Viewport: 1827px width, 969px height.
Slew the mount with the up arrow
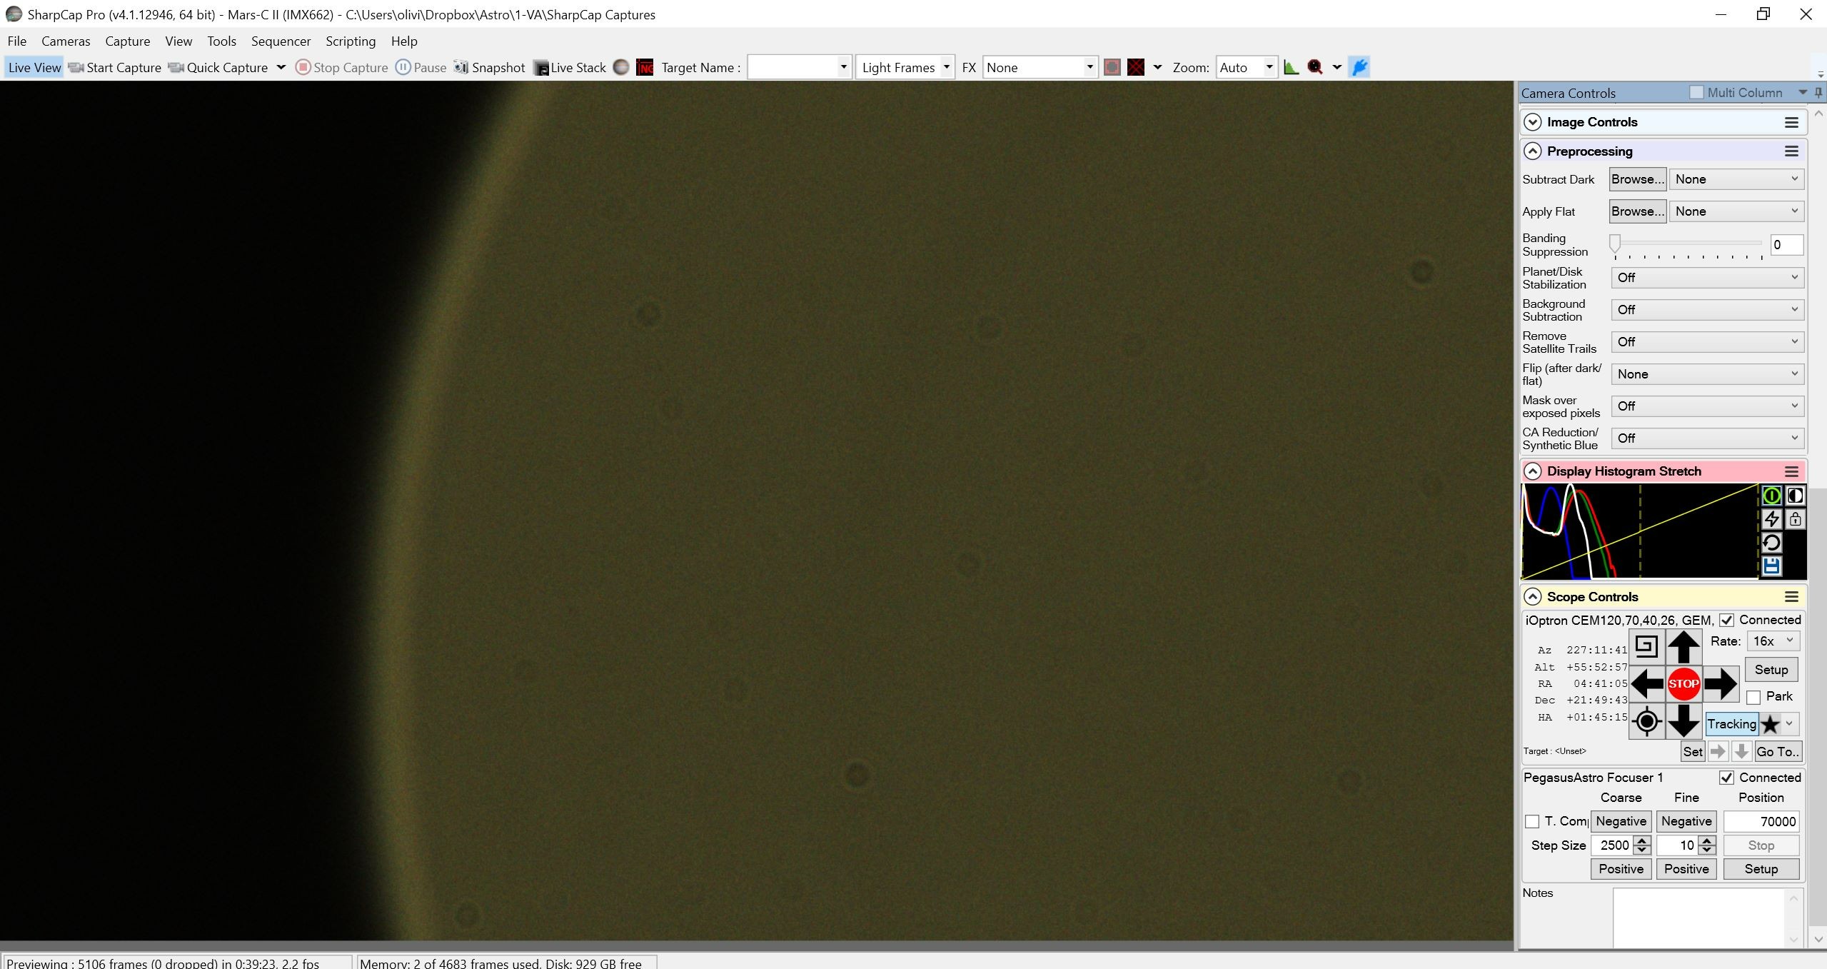tap(1683, 647)
